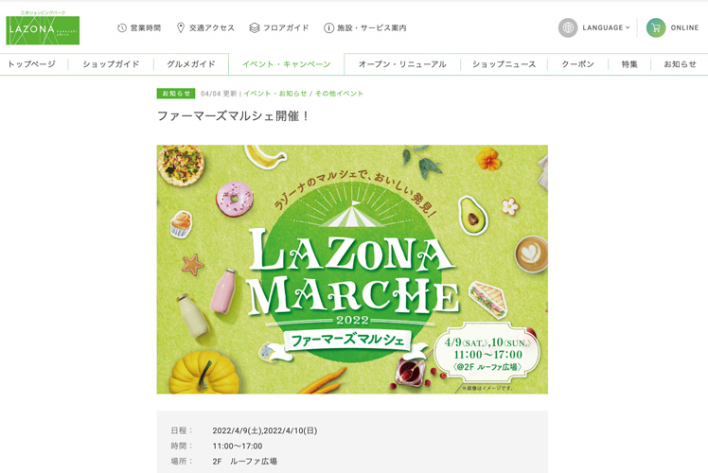Screen dimensions: 708x473
Task: Go to トップページ tab
Action: tap(31, 64)
